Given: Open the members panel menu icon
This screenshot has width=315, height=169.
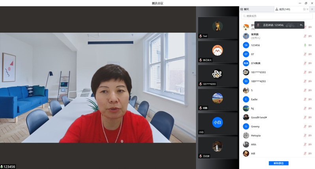Looking at the screenshot, I should (x=312, y=9).
